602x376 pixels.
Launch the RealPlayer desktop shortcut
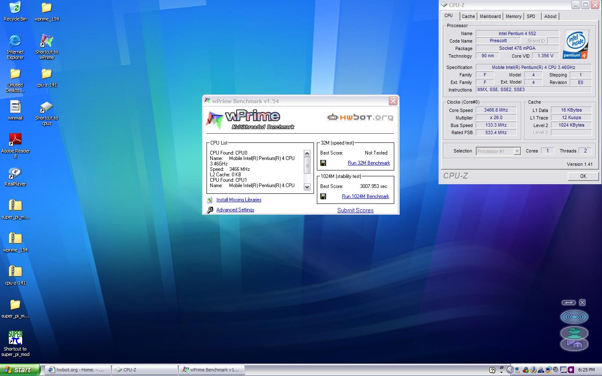pyautogui.click(x=15, y=177)
